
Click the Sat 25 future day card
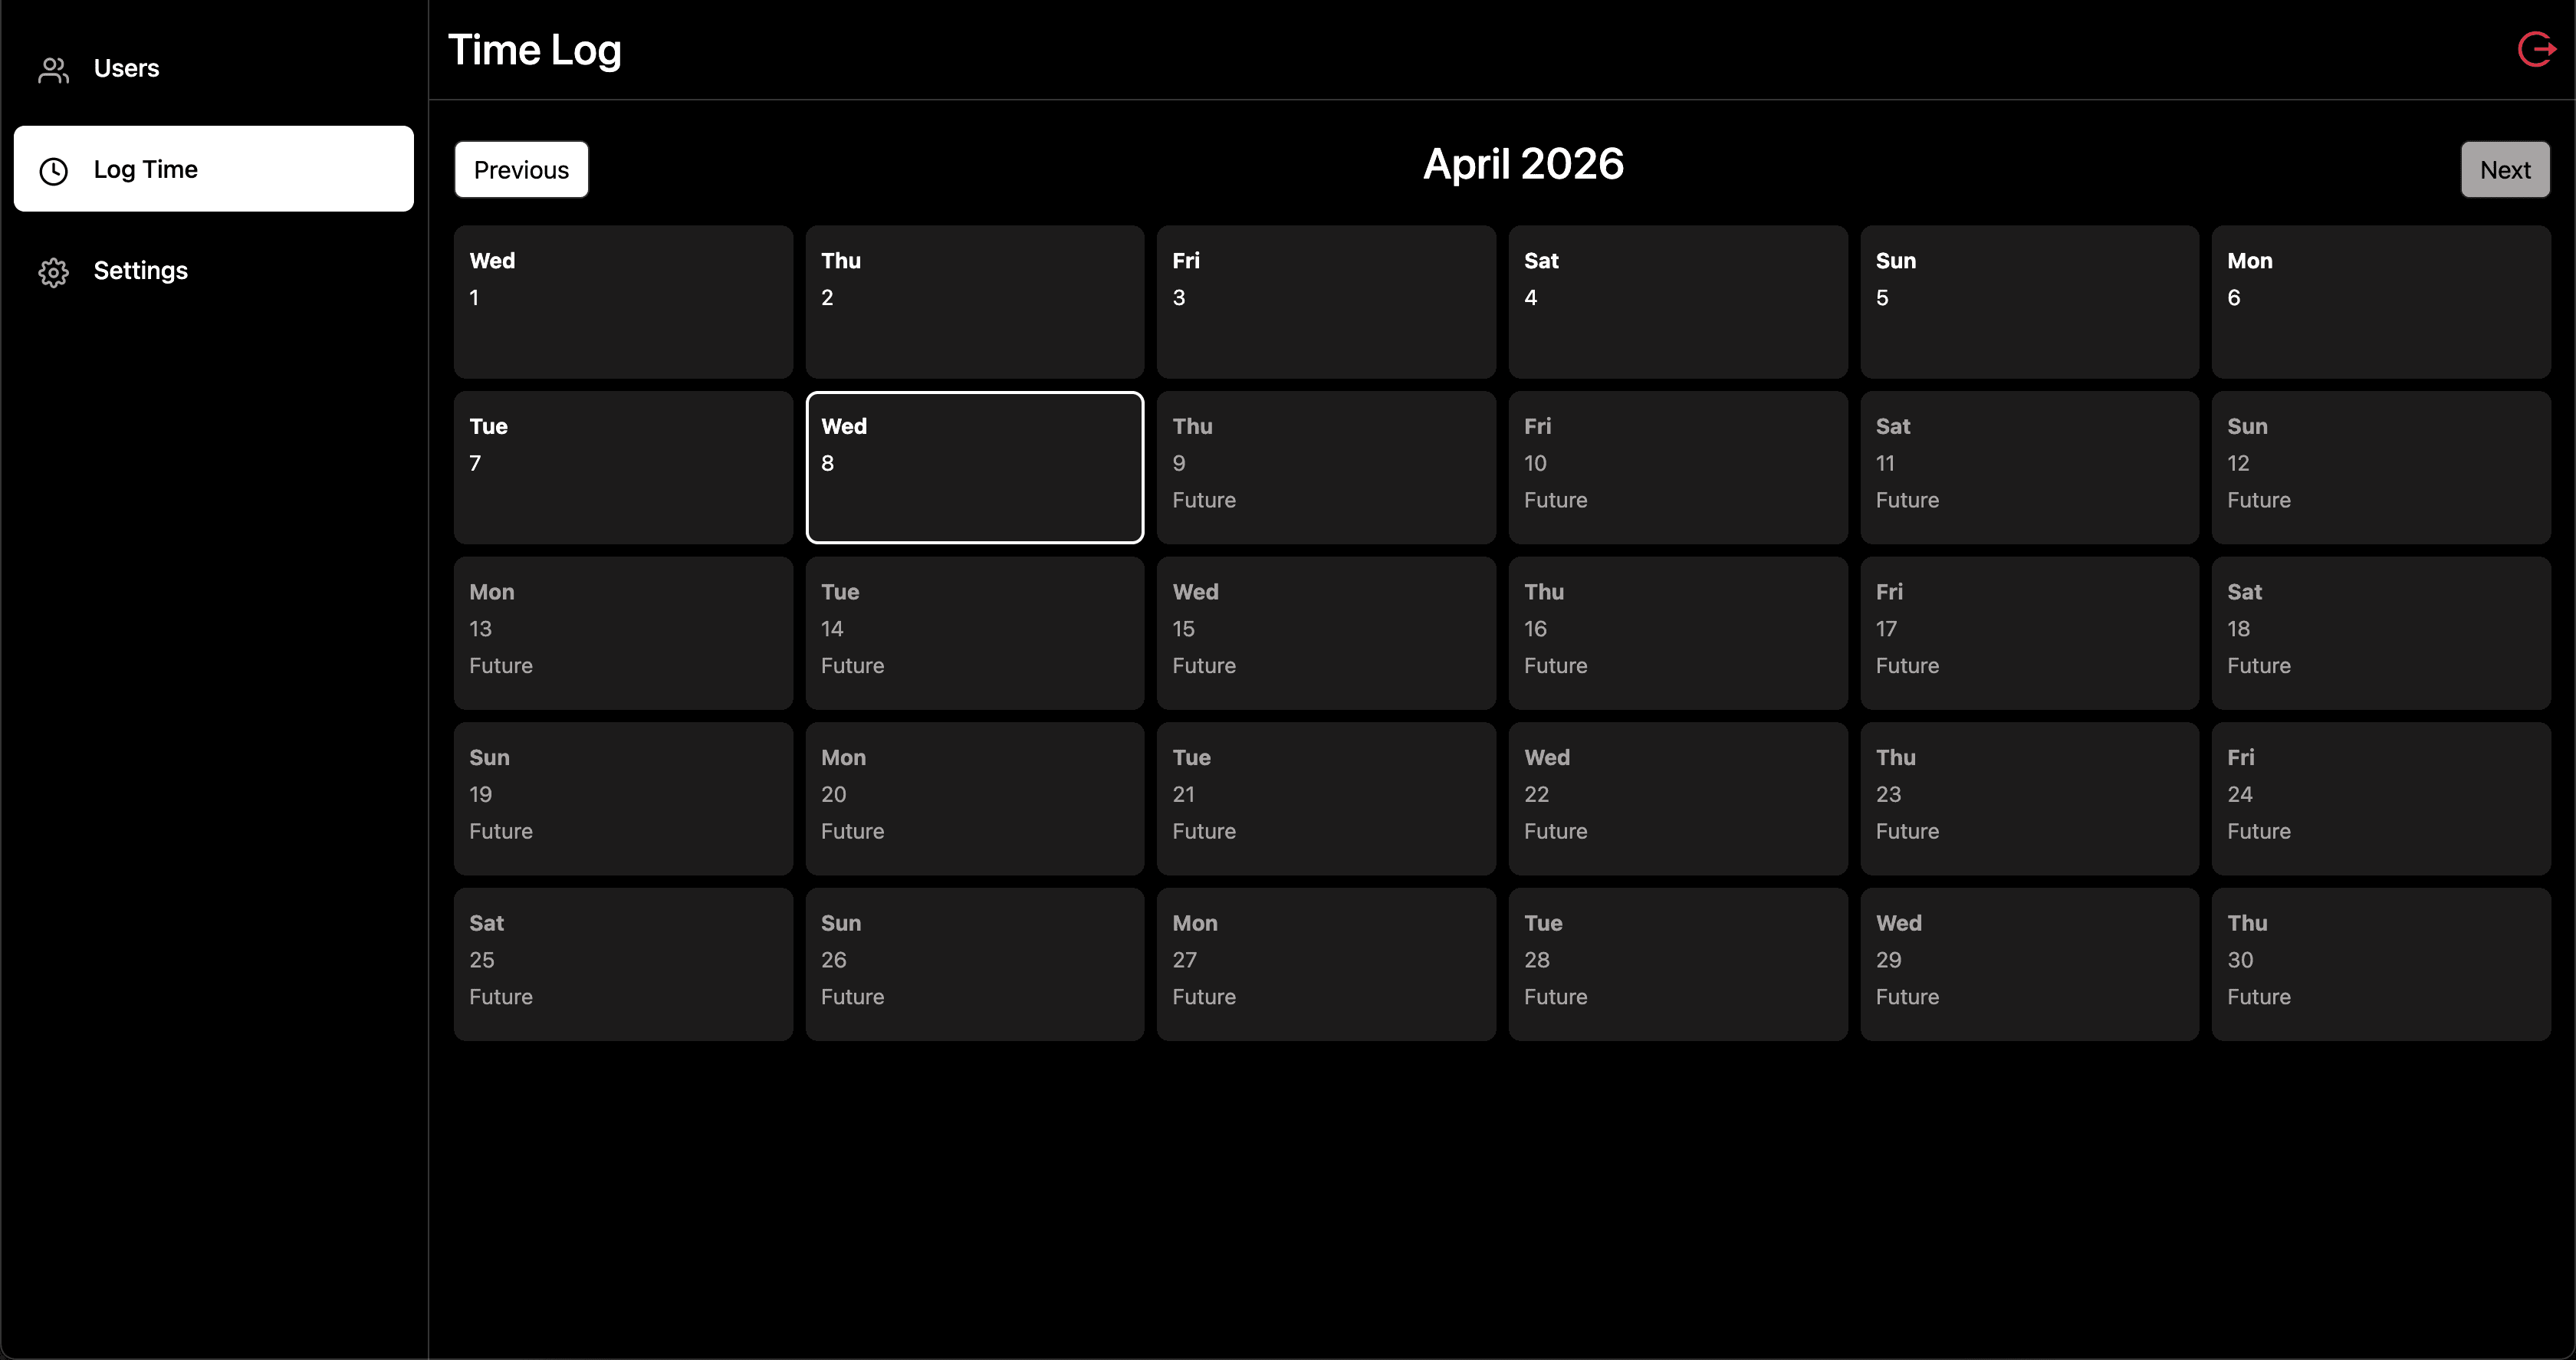(623, 965)
